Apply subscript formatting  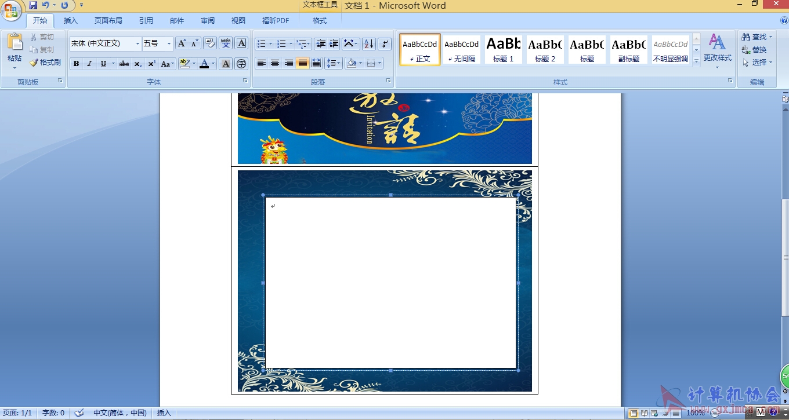pyautogui.click(x=137, y=64)
